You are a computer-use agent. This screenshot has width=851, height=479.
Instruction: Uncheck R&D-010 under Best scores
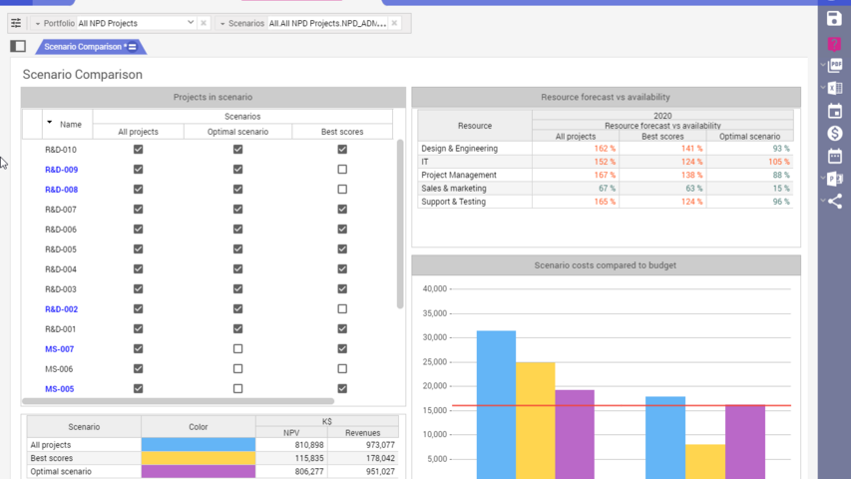tap(342, 150)
